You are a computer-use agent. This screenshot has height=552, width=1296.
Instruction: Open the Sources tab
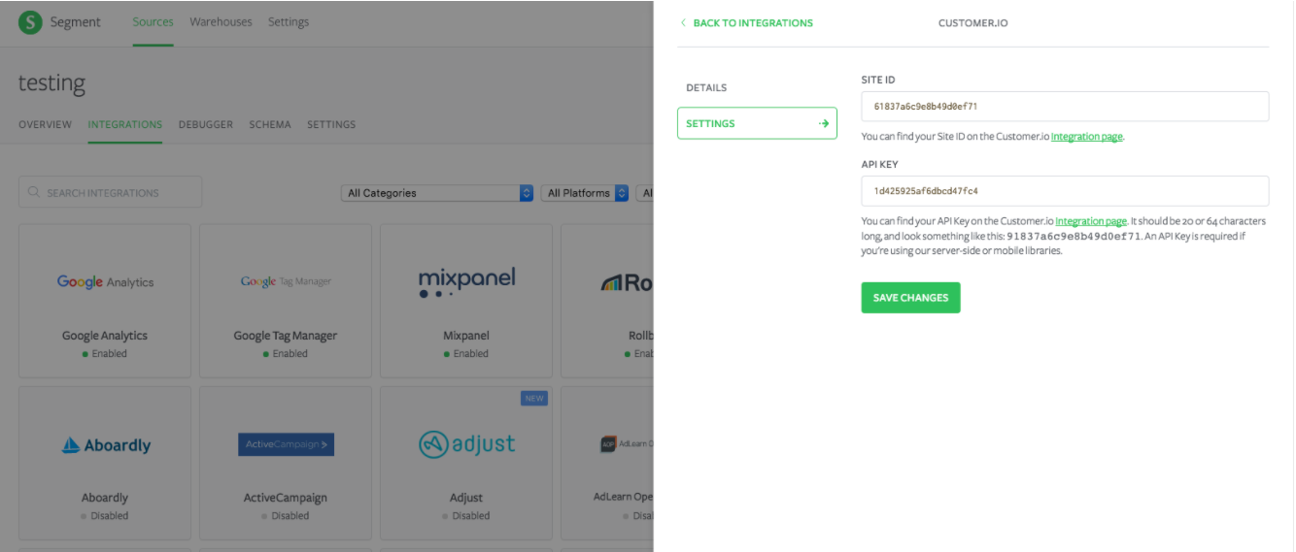coord(153,21)
